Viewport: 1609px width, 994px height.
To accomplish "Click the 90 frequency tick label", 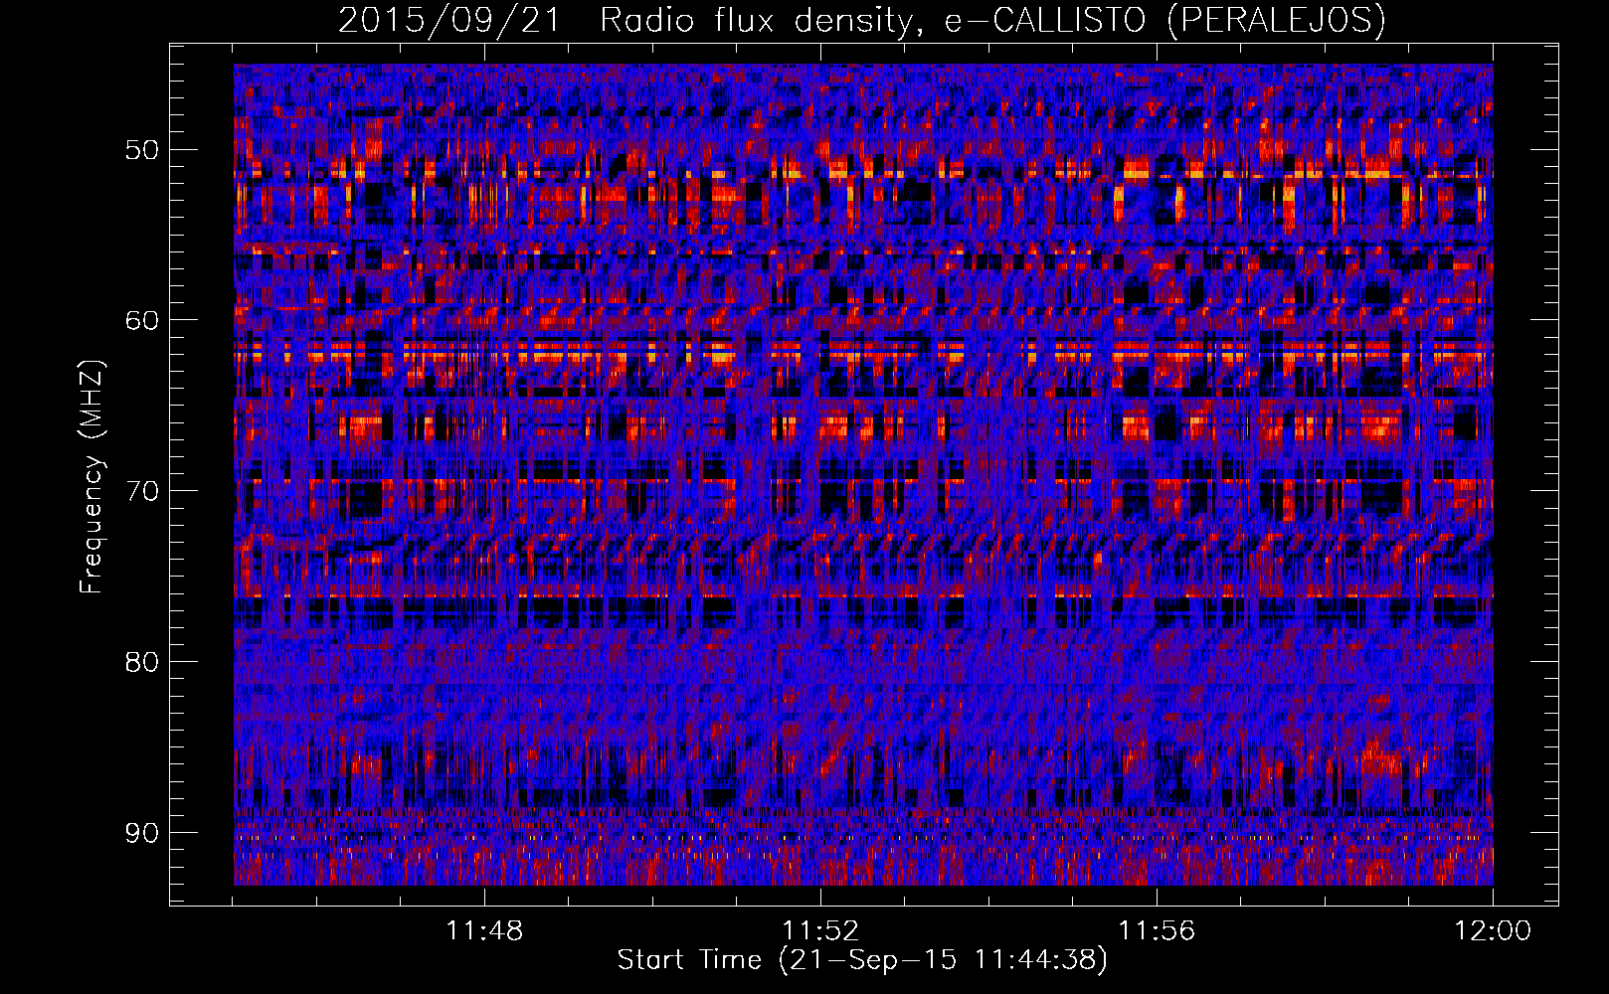I will (x=141, y=832).
